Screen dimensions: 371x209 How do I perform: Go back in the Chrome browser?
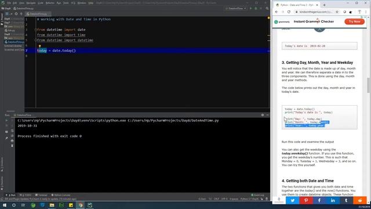coord(277,12)
